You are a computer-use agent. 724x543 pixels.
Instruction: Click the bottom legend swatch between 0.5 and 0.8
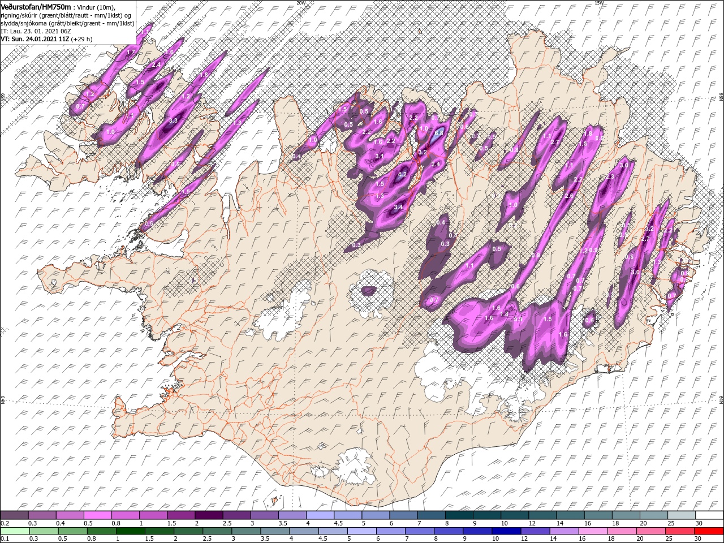pyautogui.click(x=72, y=531)
